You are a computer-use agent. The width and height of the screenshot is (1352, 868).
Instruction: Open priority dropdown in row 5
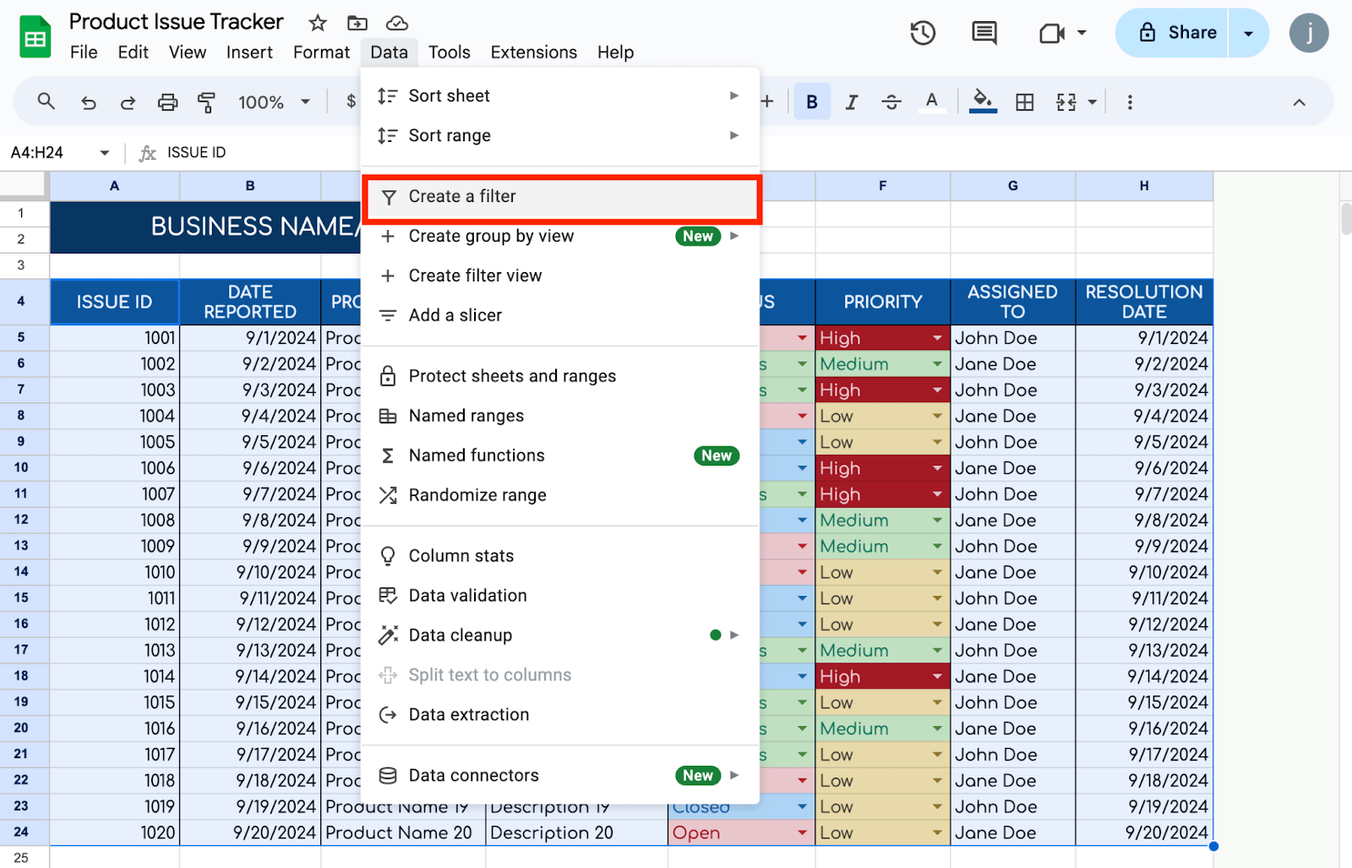tap(937, 338)
